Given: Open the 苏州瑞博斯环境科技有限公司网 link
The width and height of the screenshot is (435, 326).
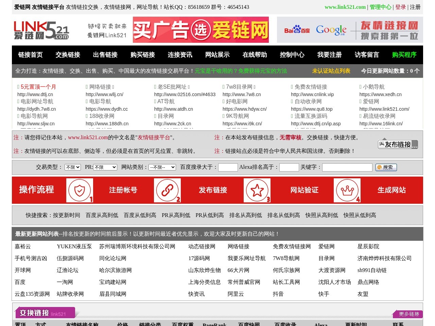Looking at the screenshot, I should coord(137,247).
